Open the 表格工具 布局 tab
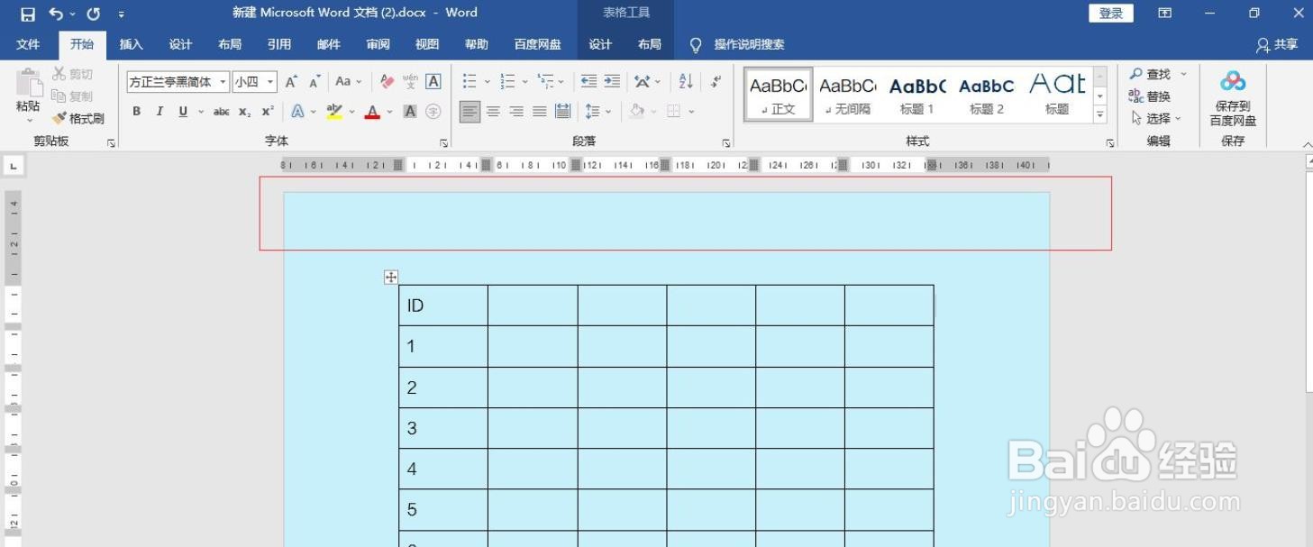 coord(650,43)
